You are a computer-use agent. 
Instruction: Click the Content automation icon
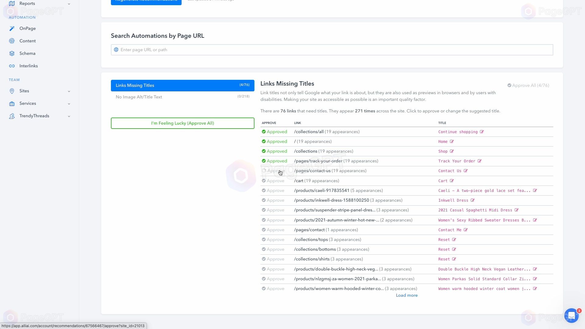[12, 41]
